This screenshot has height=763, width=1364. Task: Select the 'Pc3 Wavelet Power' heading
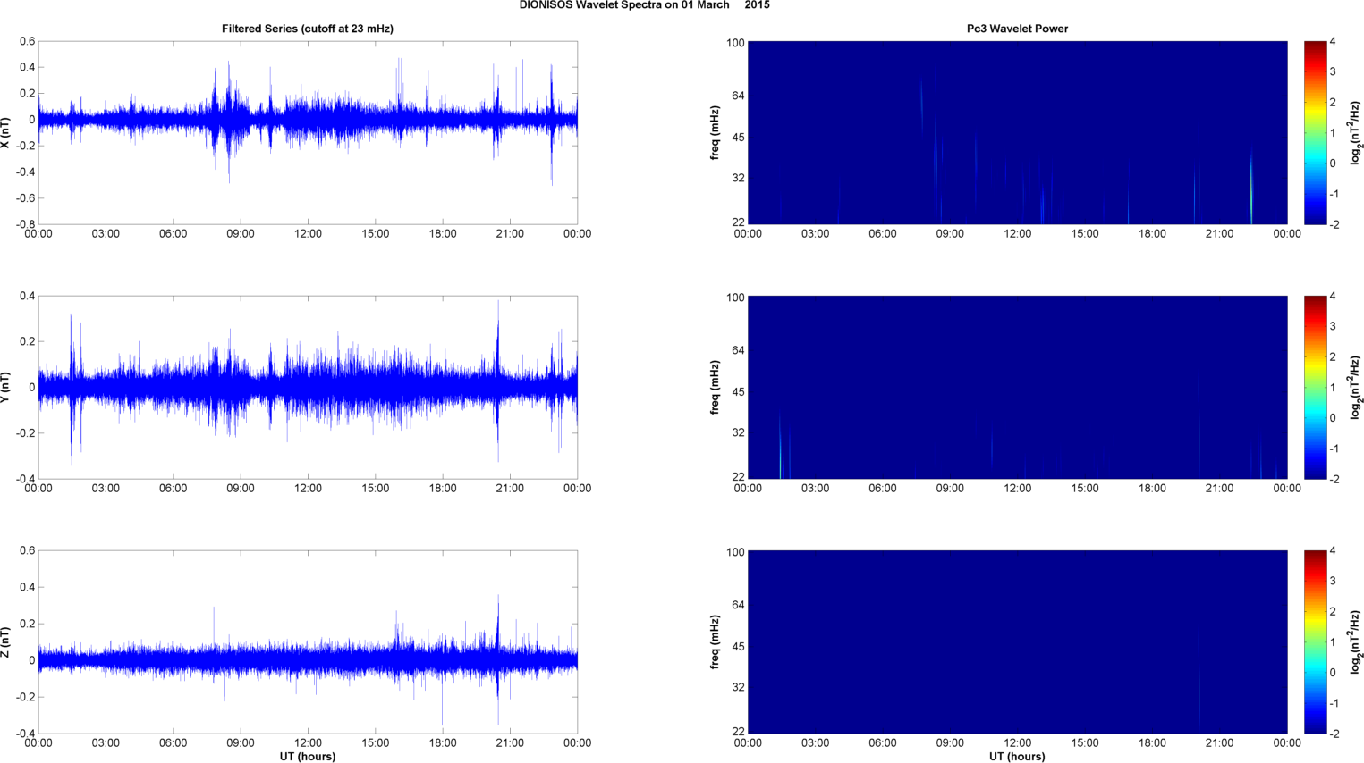point(1017,29)
